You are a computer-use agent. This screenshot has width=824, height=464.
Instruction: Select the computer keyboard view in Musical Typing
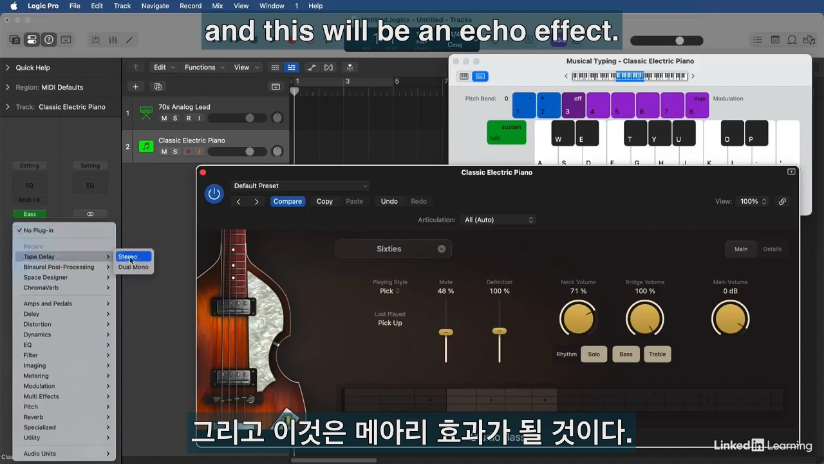(480, 76)
